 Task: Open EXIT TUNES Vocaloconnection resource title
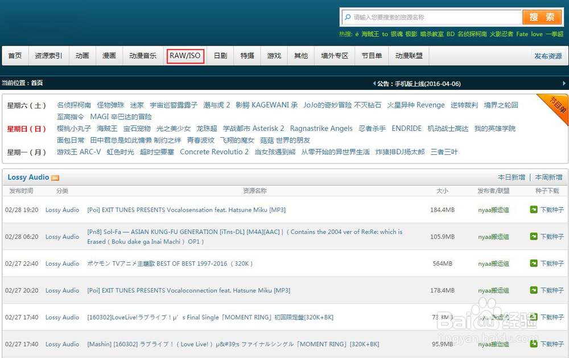189,290
